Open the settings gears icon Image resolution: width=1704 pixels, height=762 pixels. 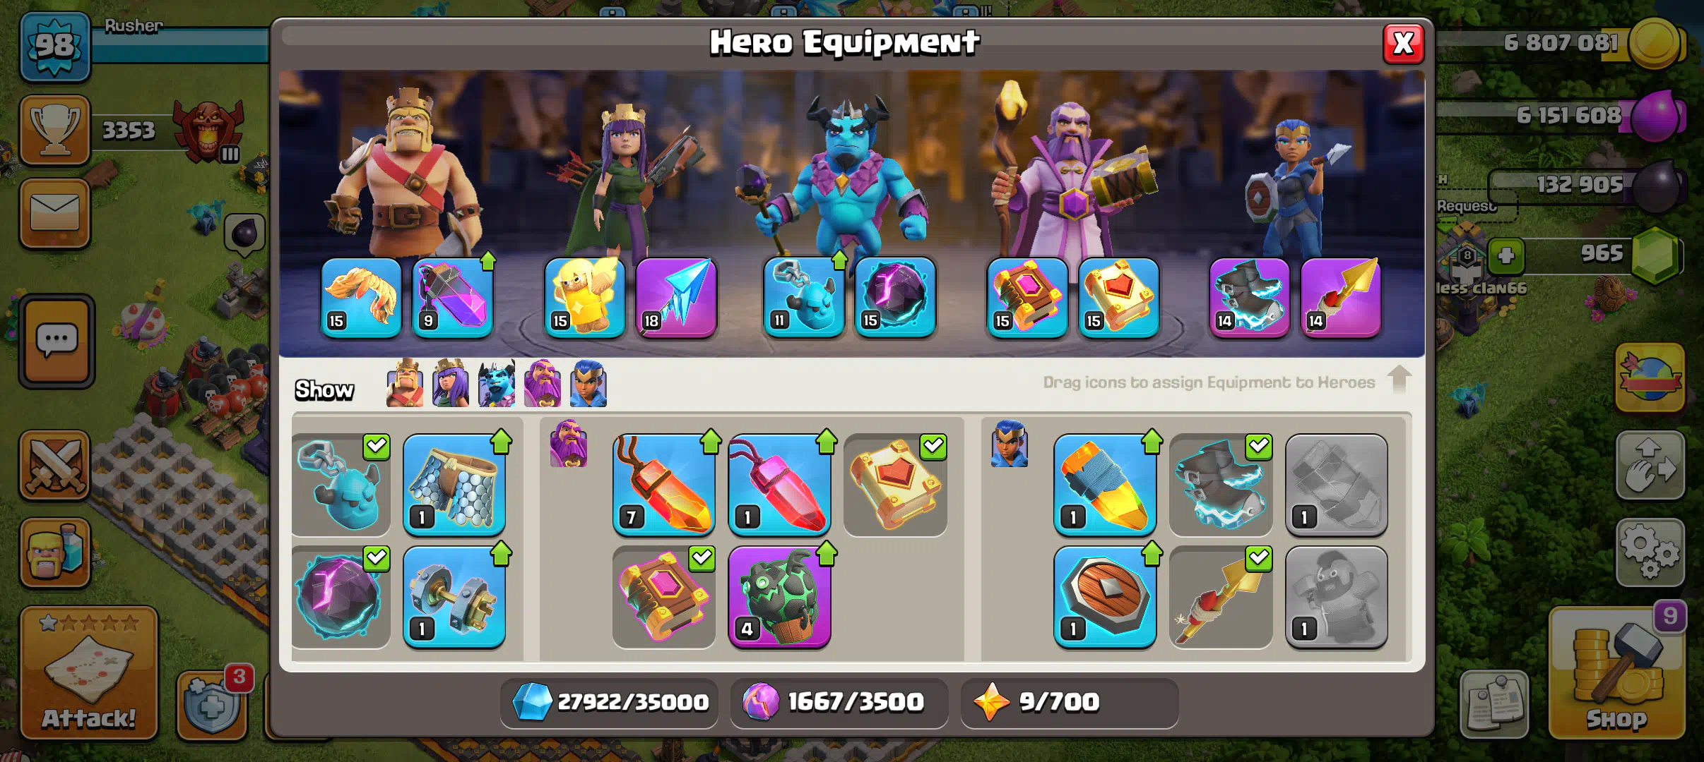pos(1650,553)
